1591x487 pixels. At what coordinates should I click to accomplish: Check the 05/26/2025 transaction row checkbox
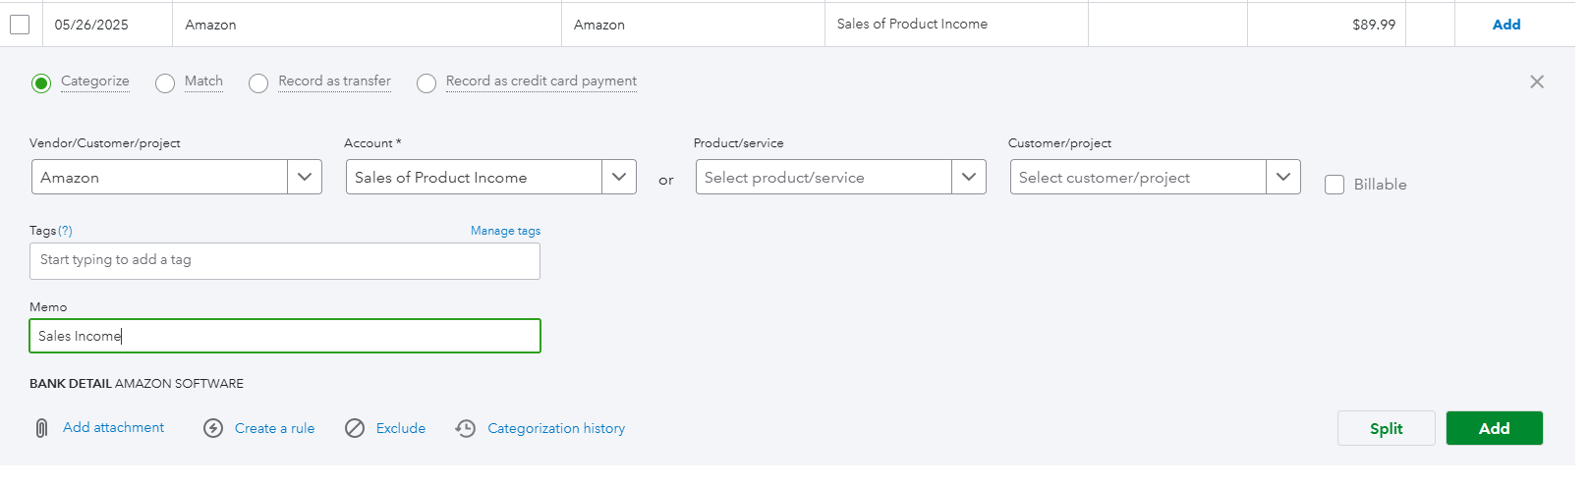pos(20,25)
